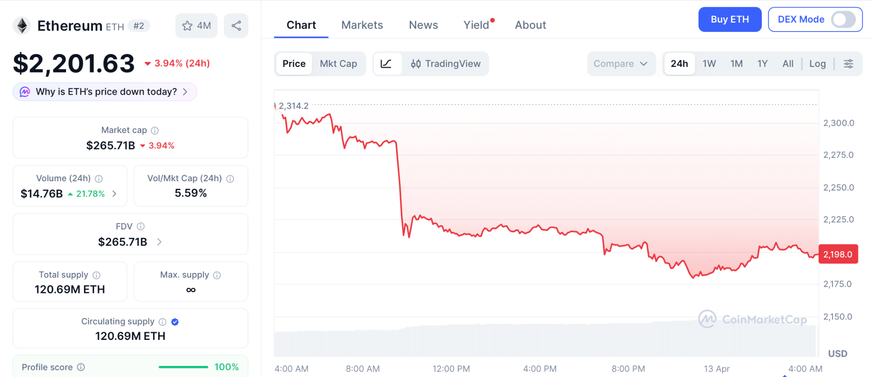Image resolution: width=873 pixels, height=377 pixels.
Task: Click the Ethereum logo icon
Action: point(22,26)
